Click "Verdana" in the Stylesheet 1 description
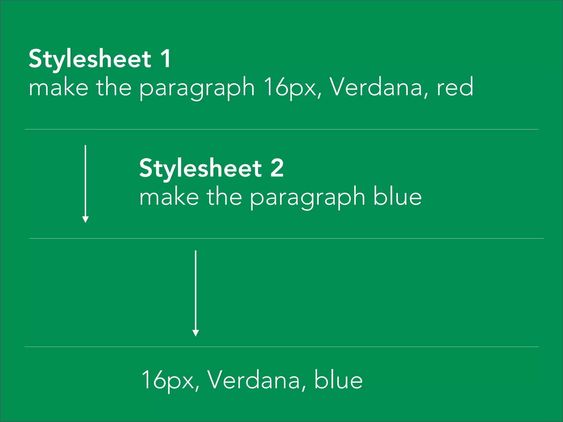The height and width of the screenshot is (422, 563). pyautogui.click(x=376, y=87)
